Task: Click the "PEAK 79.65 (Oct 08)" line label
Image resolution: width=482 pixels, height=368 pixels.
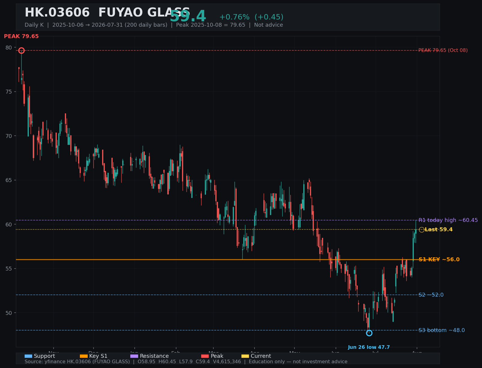Action: pyautogui.click(x=443, y=50)
